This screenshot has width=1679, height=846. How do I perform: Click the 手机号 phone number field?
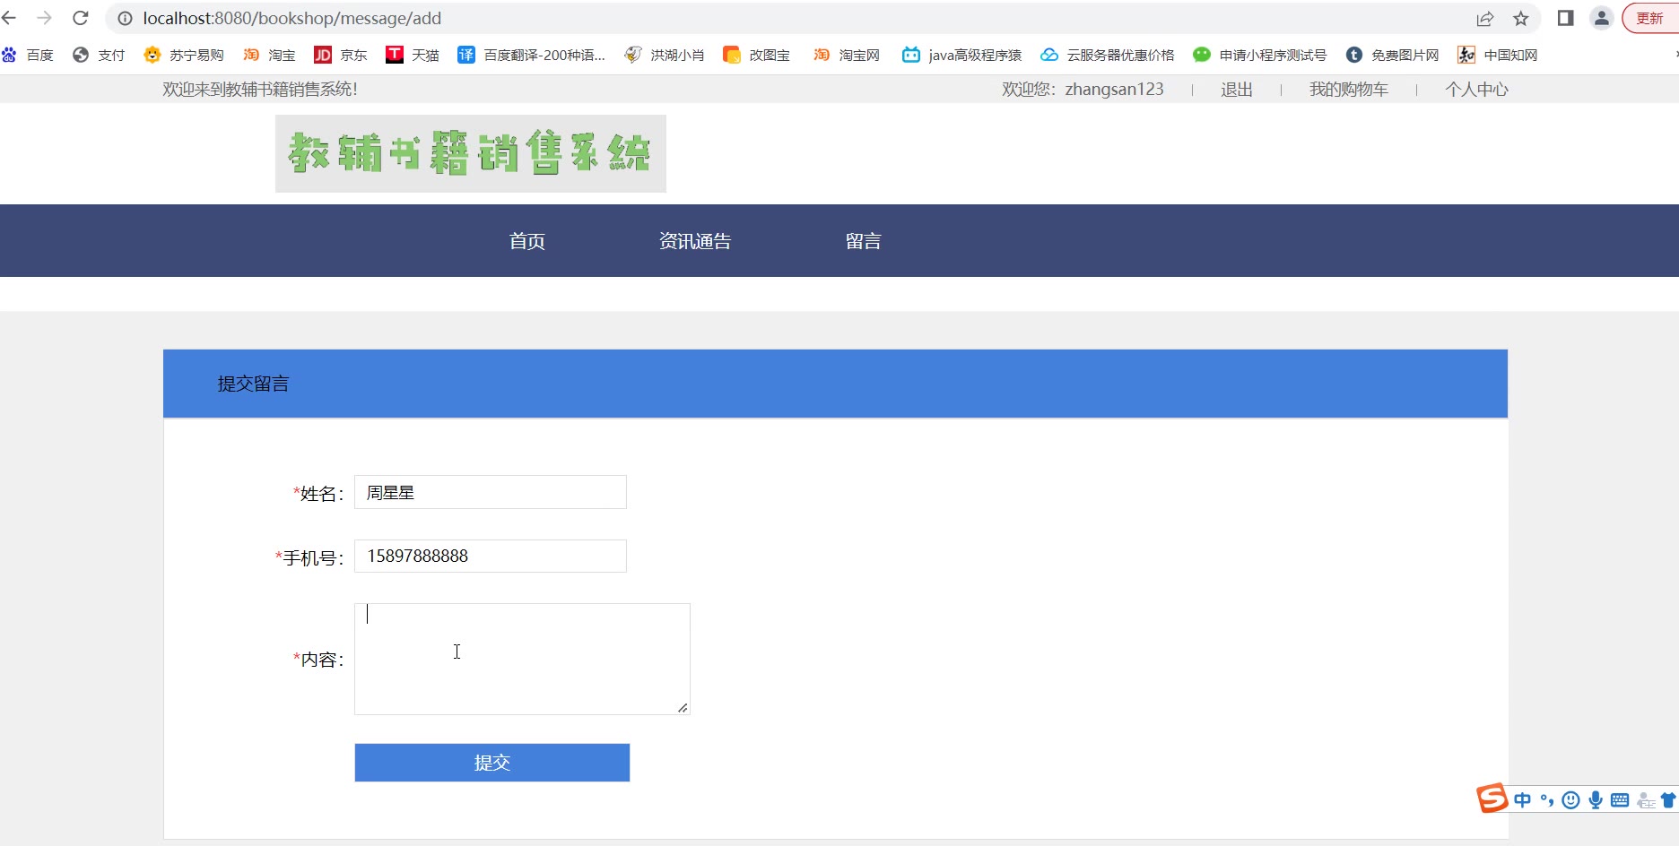(491, 556)
